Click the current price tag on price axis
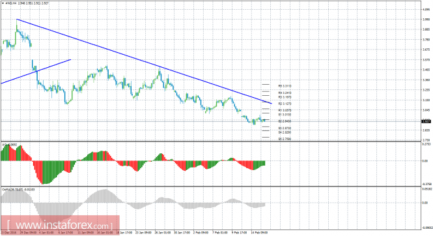Image resolution: width=433 pixels, height=236 pixels. (426, 121)
